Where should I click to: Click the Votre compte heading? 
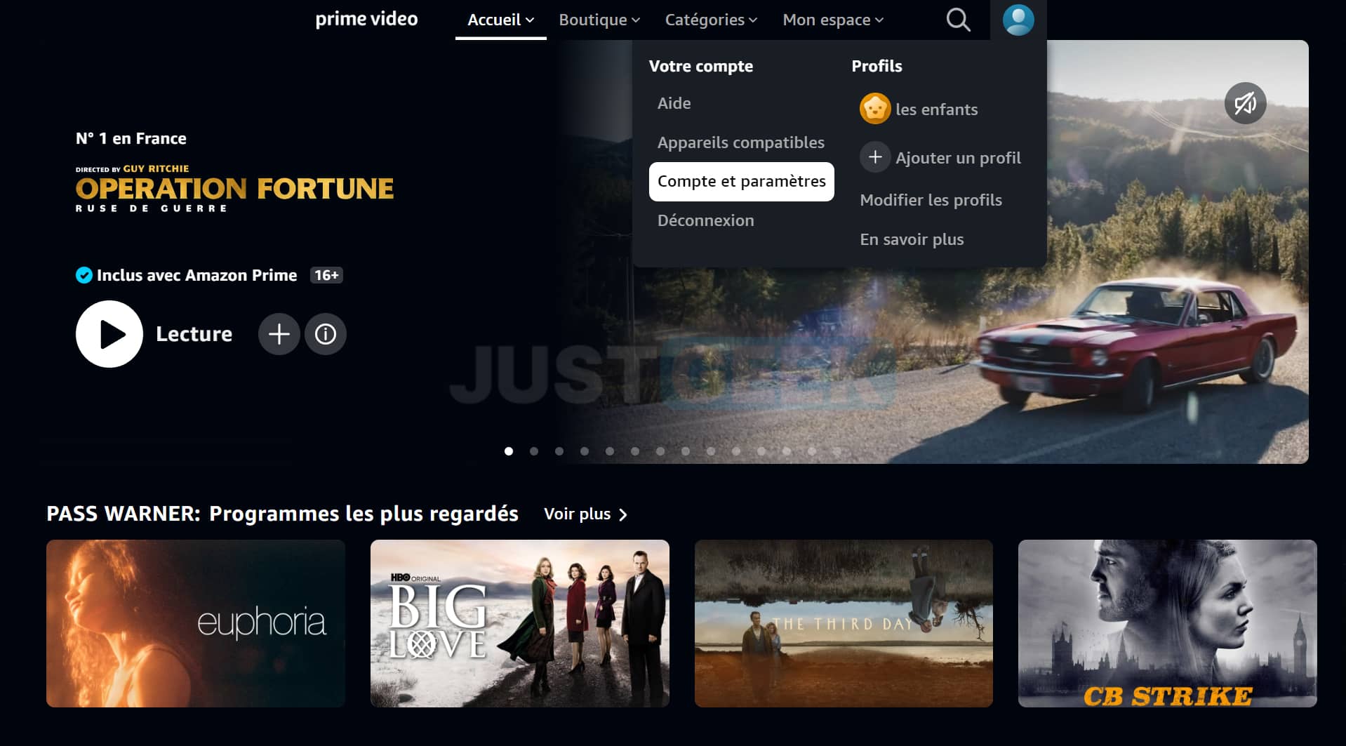700,66
